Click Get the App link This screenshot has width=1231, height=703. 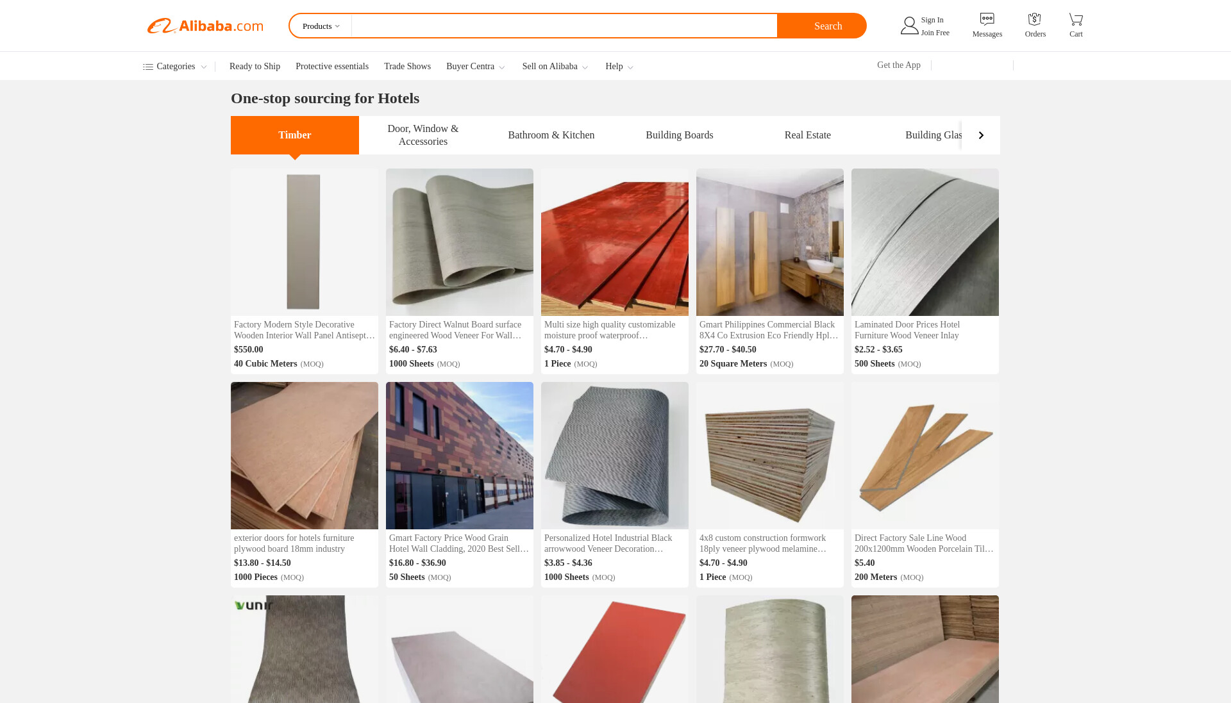[899, 65]
